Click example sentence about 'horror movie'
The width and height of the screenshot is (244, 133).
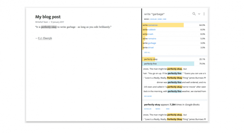[175, 87]
